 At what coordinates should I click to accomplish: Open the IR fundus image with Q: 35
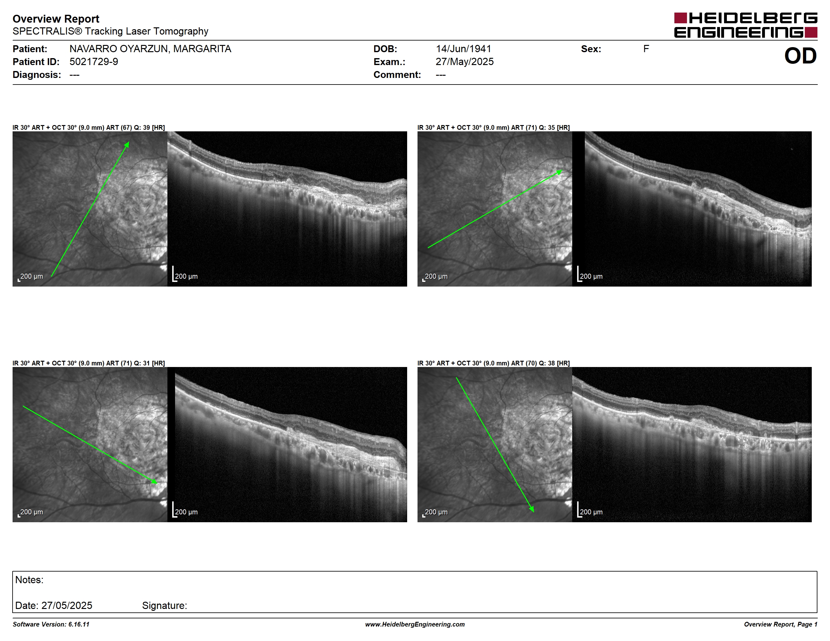[495, 209]
